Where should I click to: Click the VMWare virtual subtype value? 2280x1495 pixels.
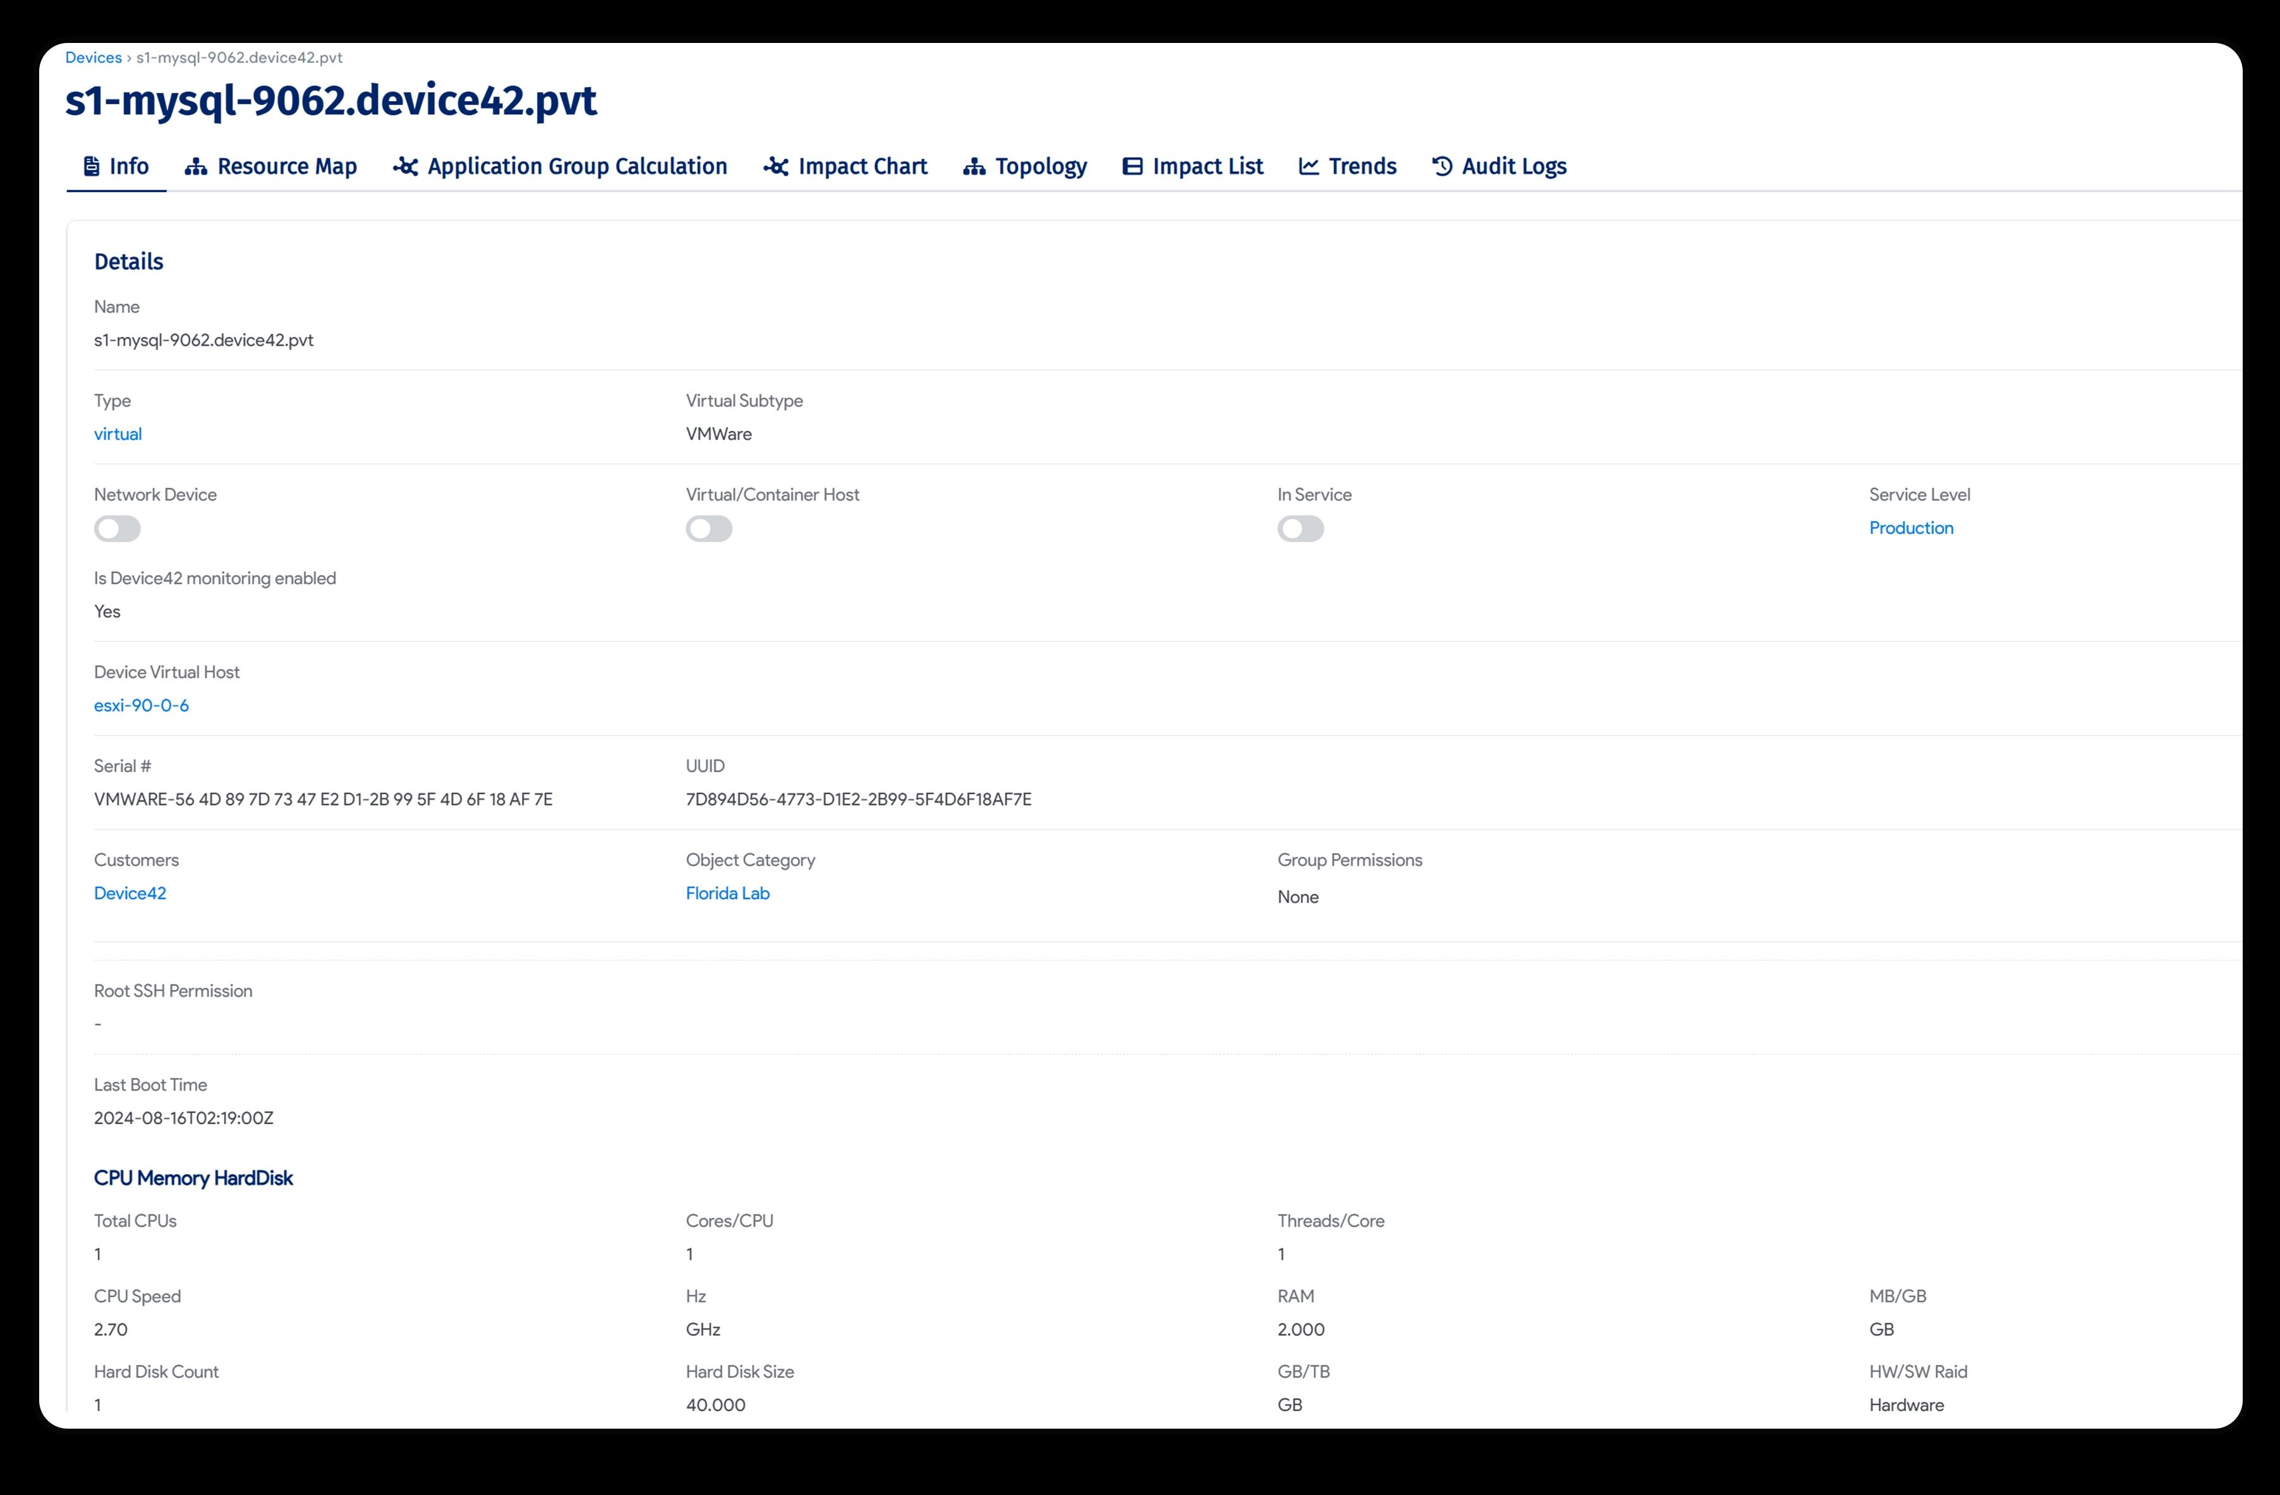coord(719,434)
